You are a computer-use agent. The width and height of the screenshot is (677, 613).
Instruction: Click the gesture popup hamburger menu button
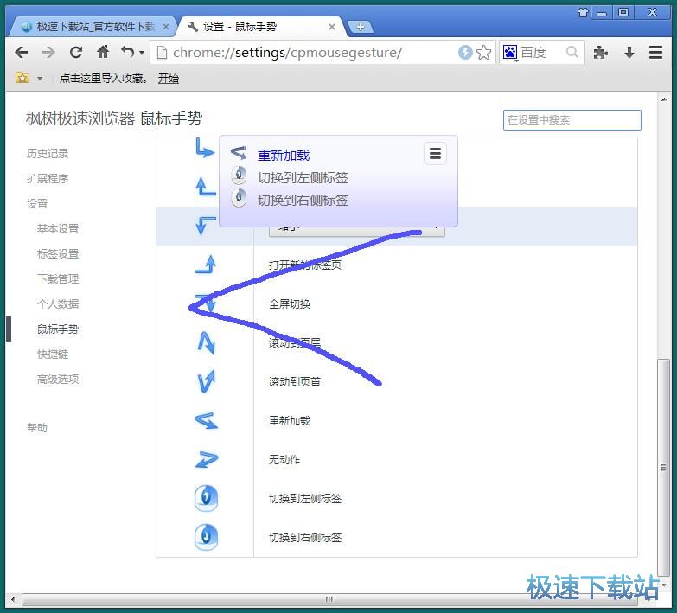435,153
